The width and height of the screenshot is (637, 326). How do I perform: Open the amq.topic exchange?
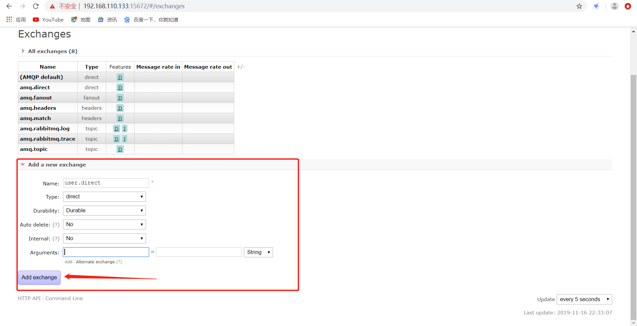34,149
